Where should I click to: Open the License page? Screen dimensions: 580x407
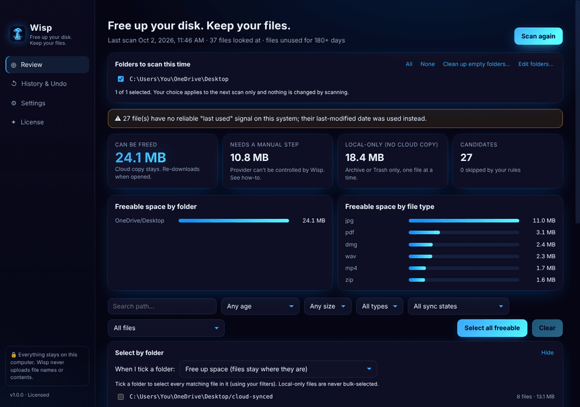coord(48,122)
